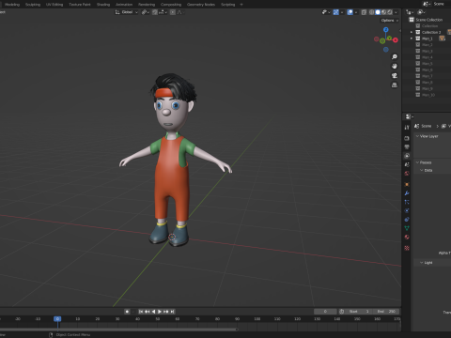451x338 pixels.
Task: Open the Physics properties tab icon
Action: (407, 210)
